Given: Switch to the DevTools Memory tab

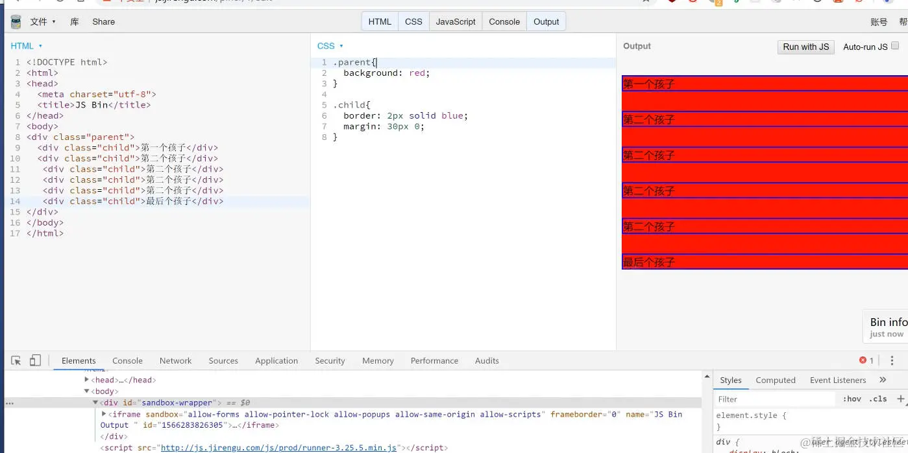Looking at the screenshot, I should click(x=378, y=361).
